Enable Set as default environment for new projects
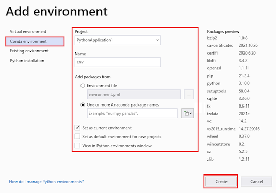 coord(77,136)
